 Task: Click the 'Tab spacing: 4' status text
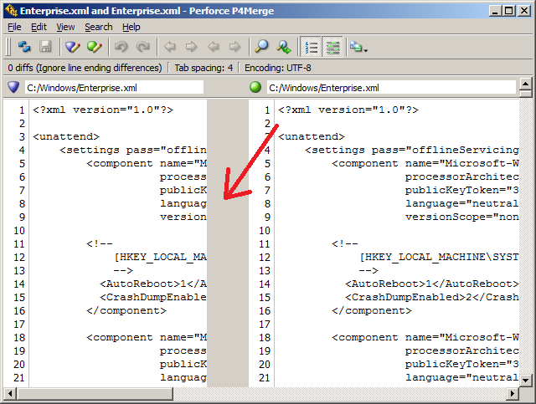(x=204, y=68)
